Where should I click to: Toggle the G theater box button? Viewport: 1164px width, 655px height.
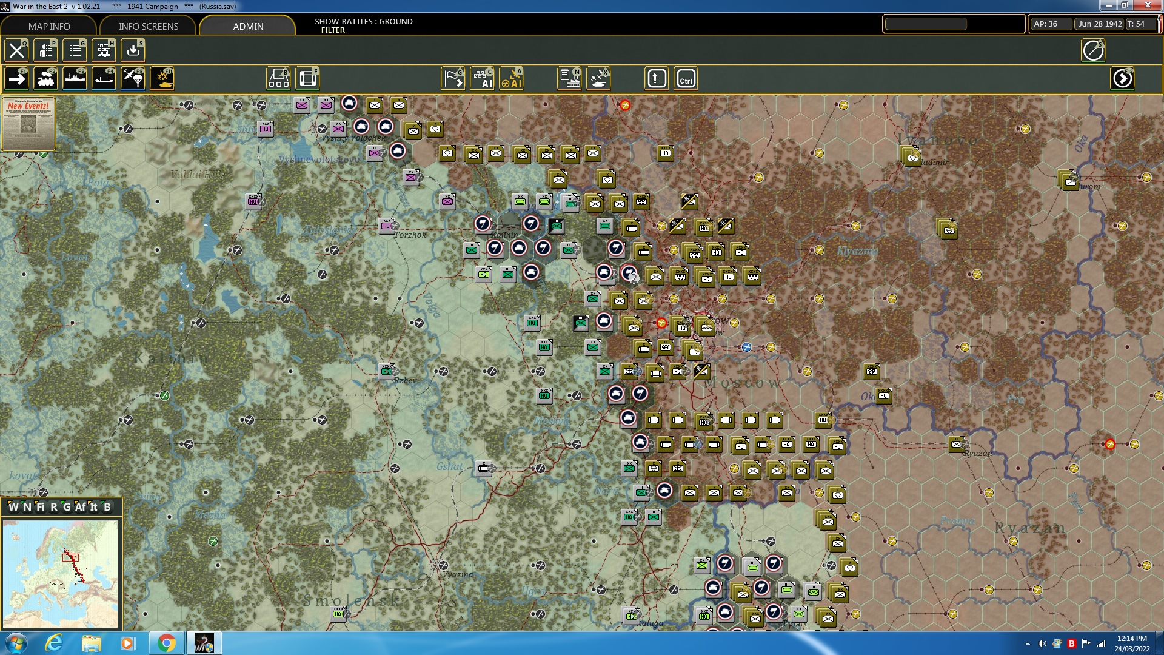point(67,507)
